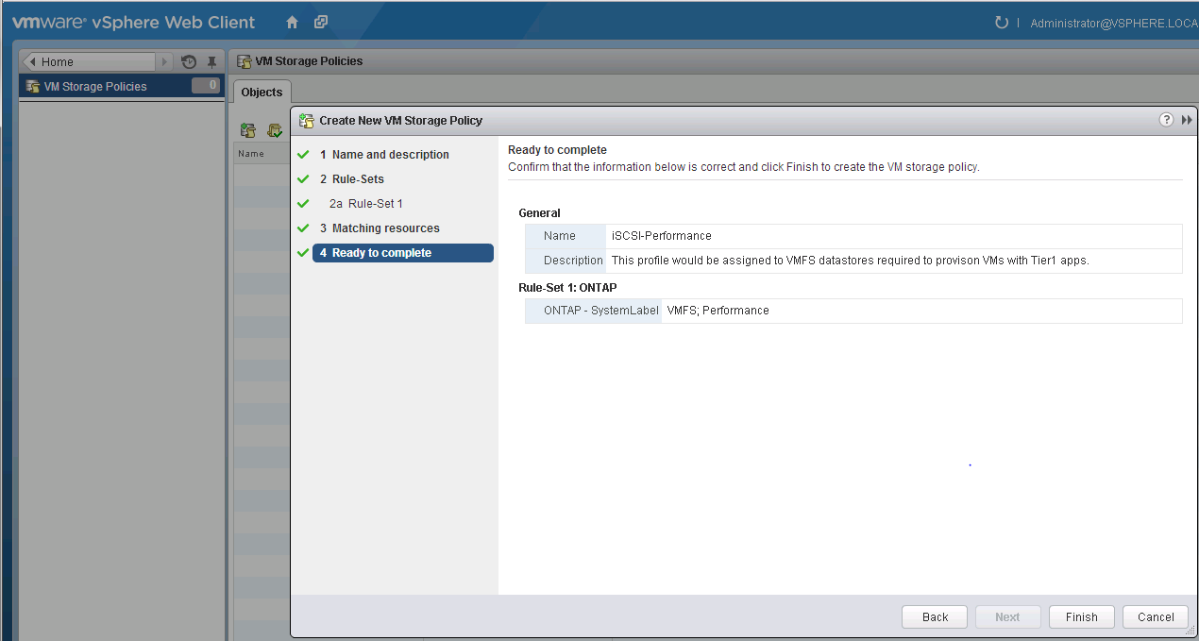This screenshot has width=1199, height=641.
Task: Click the Cancel button
Action: (x=1156, y=616)
